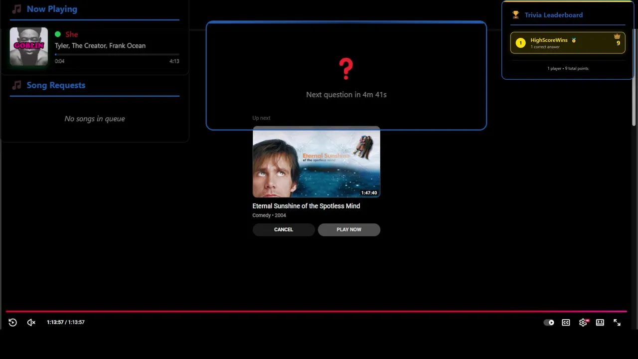Image resolution: width=638 pixels, height=359 pixels.
Task: Click the Eternal Sunshine of the Spotless Mind title
Action: [x=306, y=206]
